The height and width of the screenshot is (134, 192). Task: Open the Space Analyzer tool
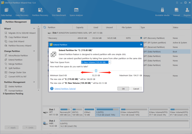point(76,12)
